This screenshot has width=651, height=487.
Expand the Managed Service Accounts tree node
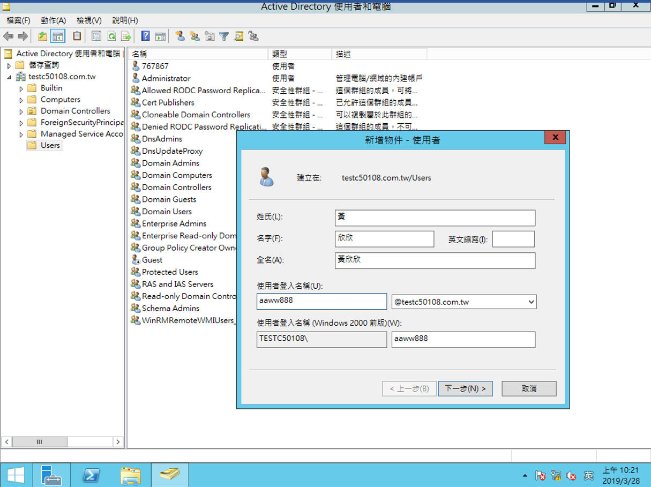click(21, 134)
